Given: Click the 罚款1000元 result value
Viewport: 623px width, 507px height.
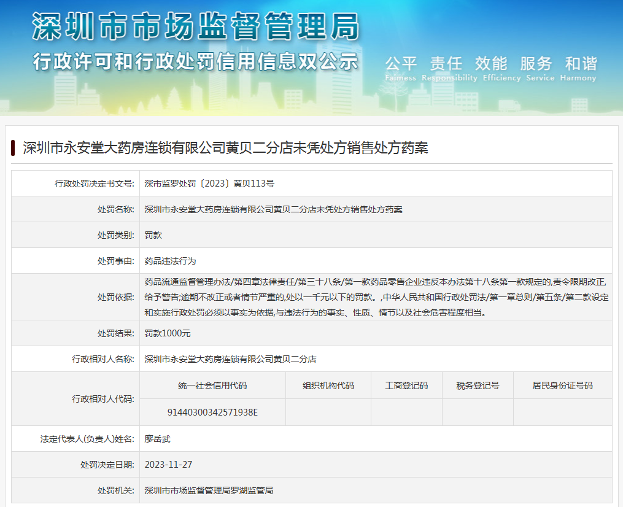Looking at the screenshot, I should (x=168, y=333).
